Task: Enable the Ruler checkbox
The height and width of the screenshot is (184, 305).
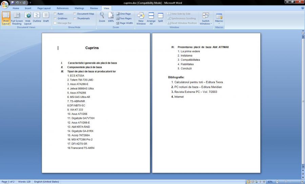Action: pyautogui.click(x=55, y=14)
